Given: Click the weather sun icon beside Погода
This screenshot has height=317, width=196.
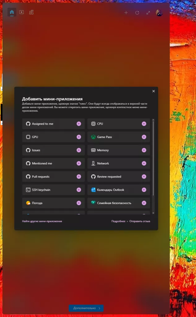Looking at the screenshot, I should pyautogui.click(x=28, y=203).
